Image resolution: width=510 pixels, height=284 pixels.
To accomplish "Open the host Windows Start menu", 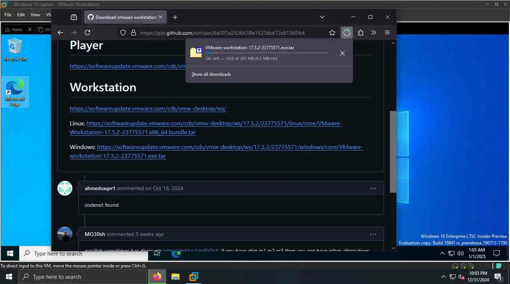I will point(9,277).
